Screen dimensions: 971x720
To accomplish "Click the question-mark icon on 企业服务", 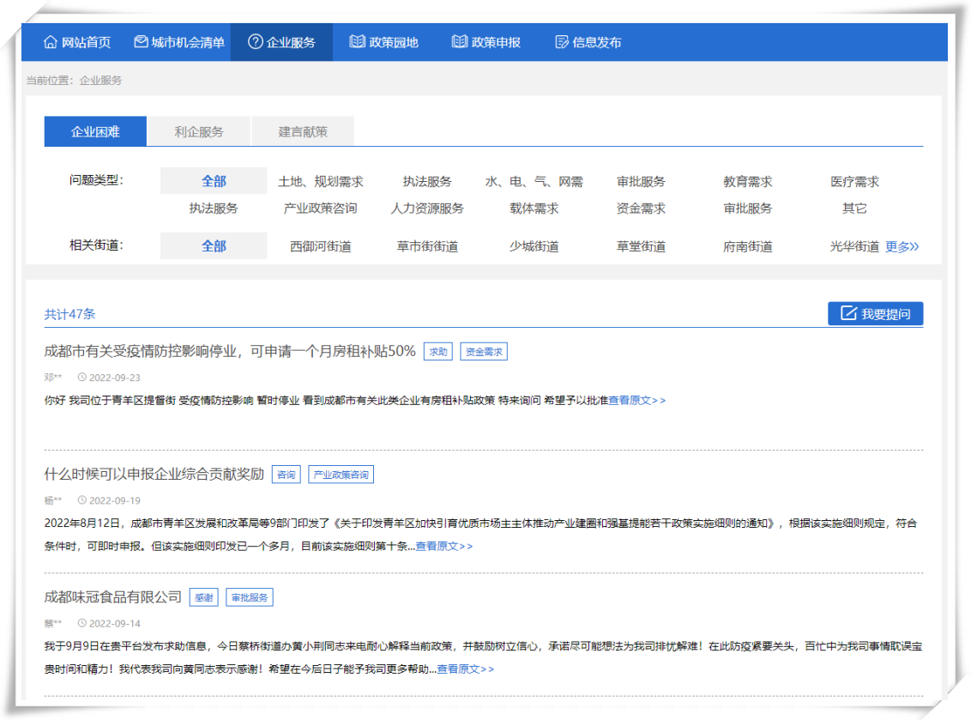I will 254,41.
